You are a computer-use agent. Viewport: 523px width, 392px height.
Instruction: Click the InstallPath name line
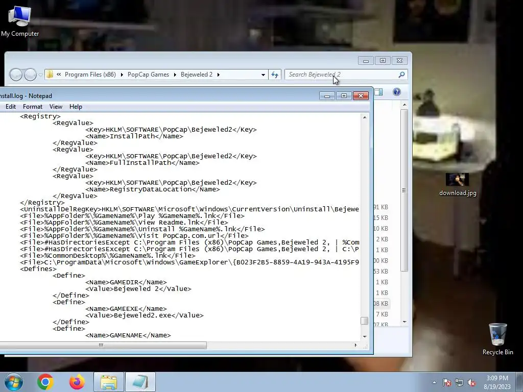click(x=134, y=136)
